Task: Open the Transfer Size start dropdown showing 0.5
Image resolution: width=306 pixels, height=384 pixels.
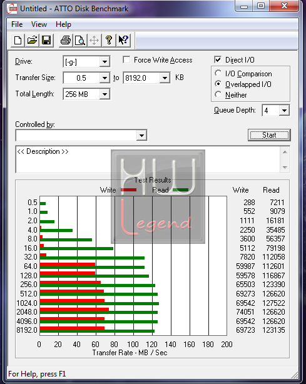Action: pos(105,78)
